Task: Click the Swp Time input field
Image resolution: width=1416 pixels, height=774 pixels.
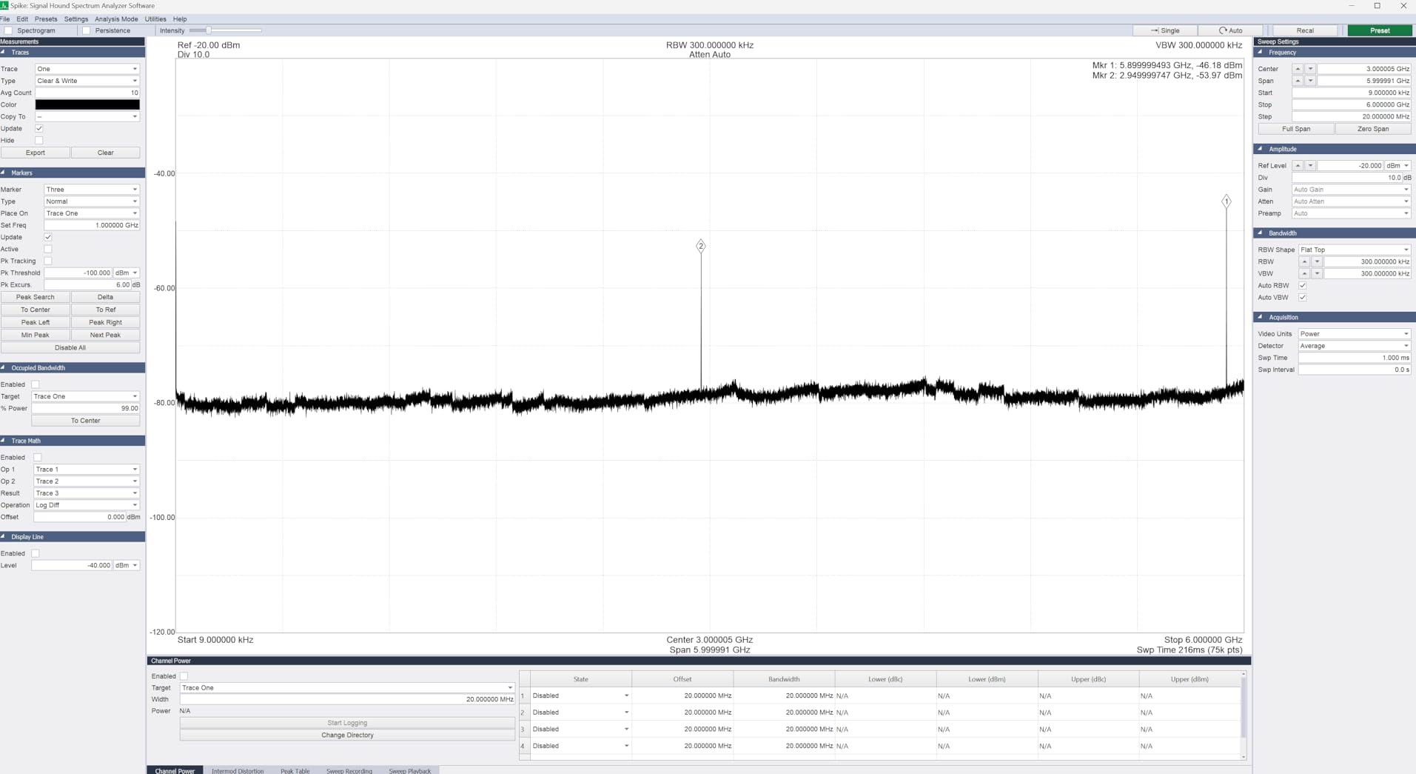Action: (1355, 358)
